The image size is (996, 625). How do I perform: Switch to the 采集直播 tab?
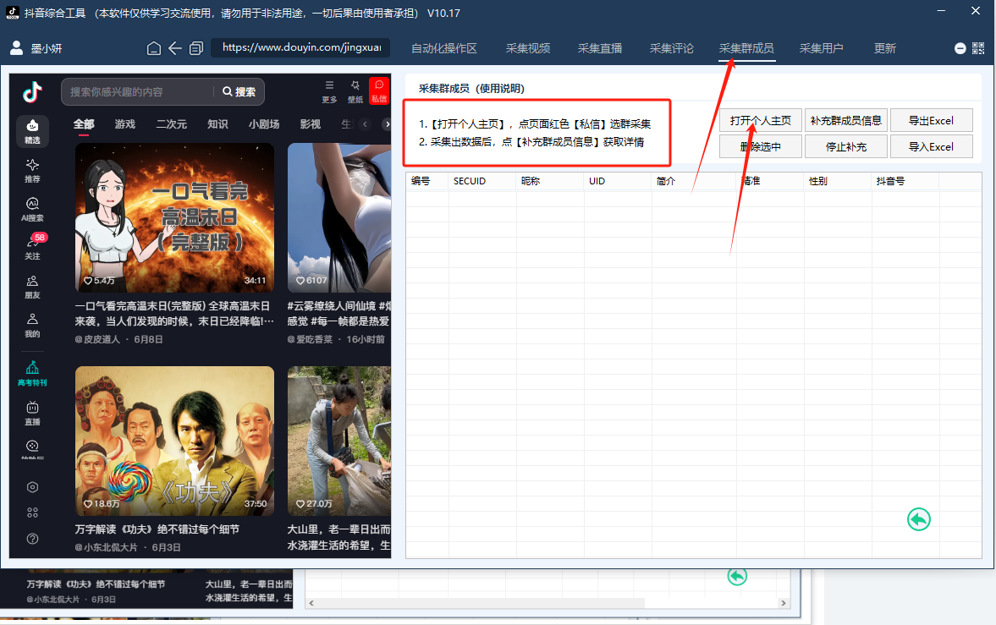pos(600,48)
